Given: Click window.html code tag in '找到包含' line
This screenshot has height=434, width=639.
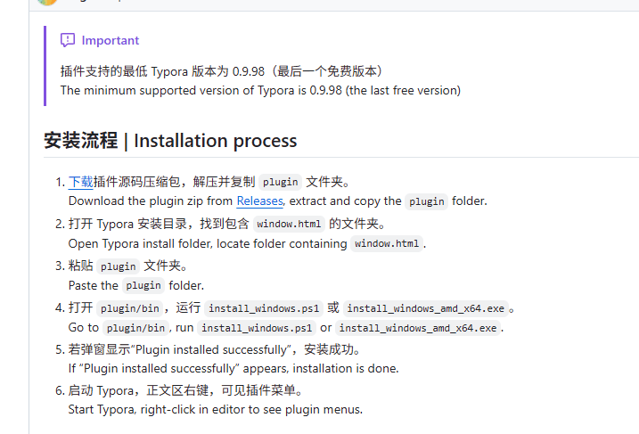Looking at the screenshot, I should click(289, 224).
